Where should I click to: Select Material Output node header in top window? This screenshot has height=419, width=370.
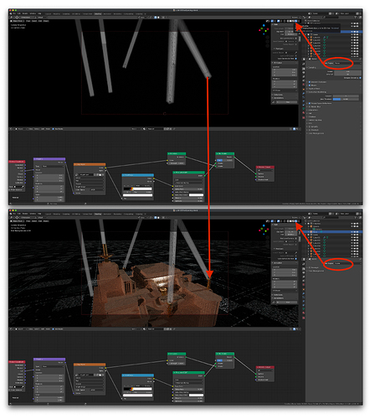265,167
